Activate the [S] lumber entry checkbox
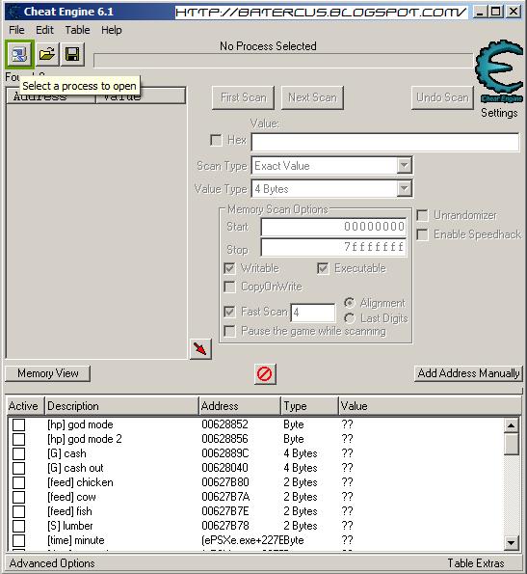This screenshot has width=527, height=574. (x=18, y=526)
